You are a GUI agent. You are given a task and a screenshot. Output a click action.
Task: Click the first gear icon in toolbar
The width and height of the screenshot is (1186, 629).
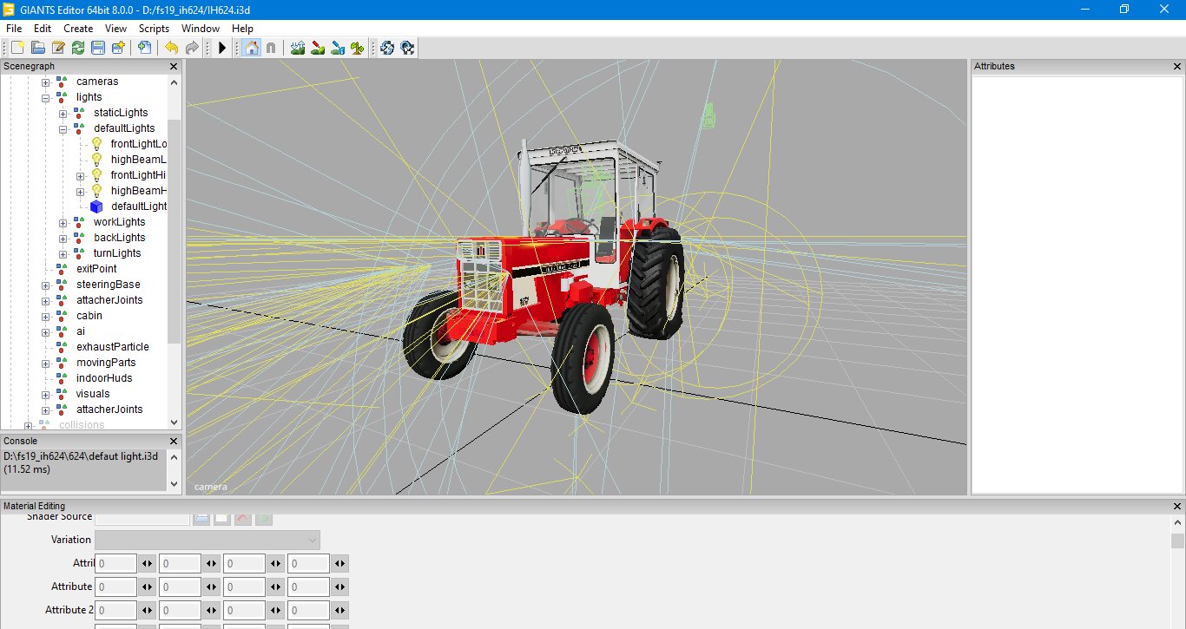[387, 48]
